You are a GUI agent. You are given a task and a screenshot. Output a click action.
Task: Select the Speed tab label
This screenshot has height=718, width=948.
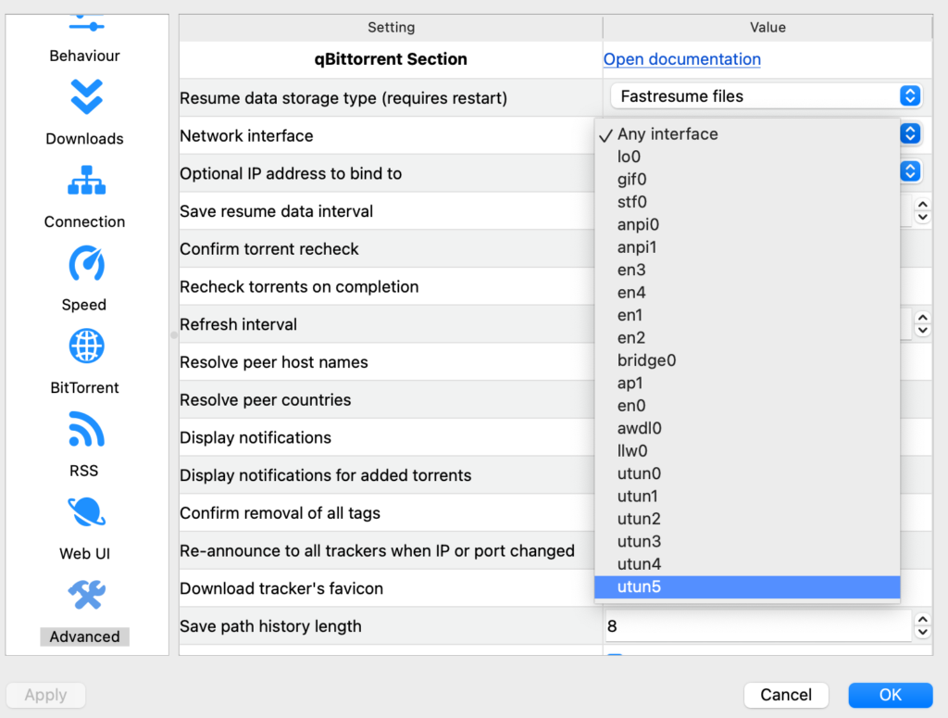[x=84, y=304]
